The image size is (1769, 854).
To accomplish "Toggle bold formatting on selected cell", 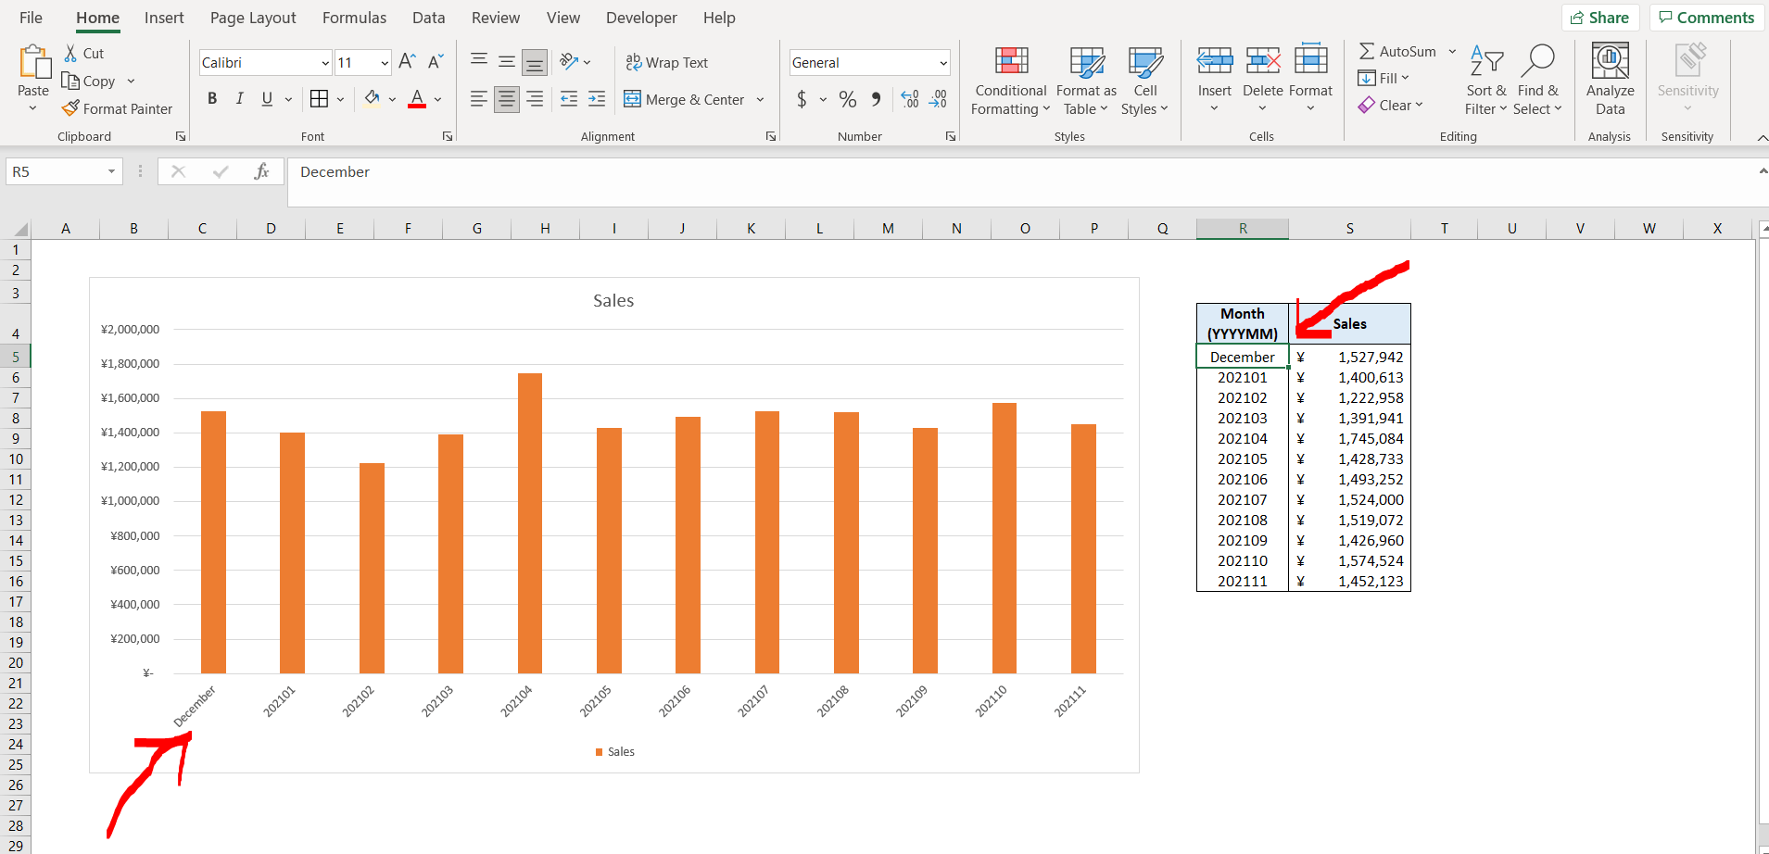I will [211, 98].
